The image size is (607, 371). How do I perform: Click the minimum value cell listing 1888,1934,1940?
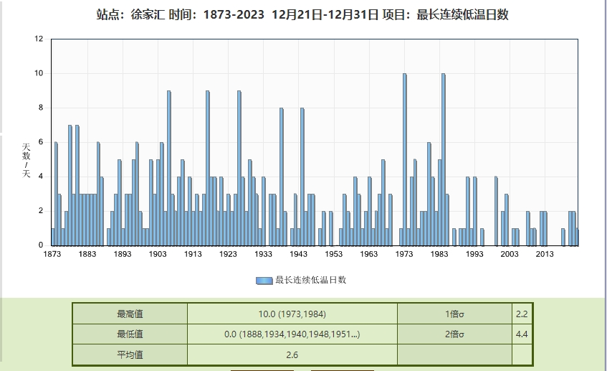pos(292,334)
